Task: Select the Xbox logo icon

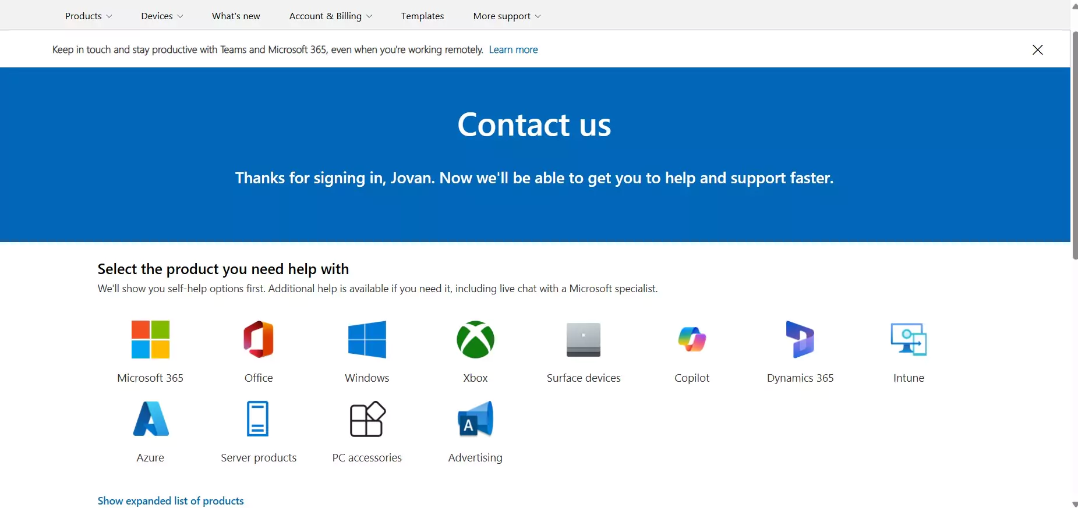Action: [x=475, y=339]
